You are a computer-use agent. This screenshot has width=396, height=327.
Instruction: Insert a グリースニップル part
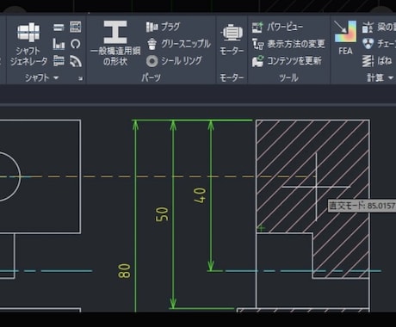pos(179,44)
